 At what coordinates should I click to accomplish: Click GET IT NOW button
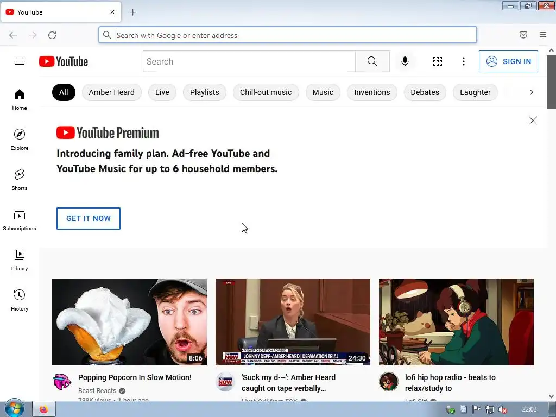pyautogui.click(x=89, y=218)
